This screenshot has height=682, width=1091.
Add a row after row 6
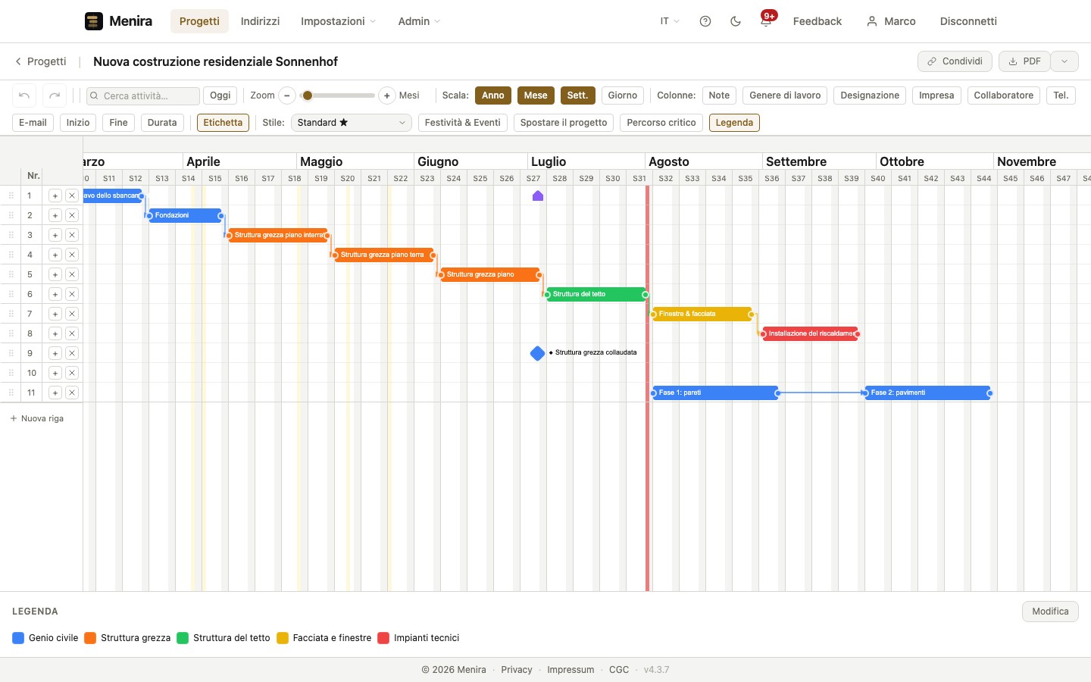pos(55,294)
